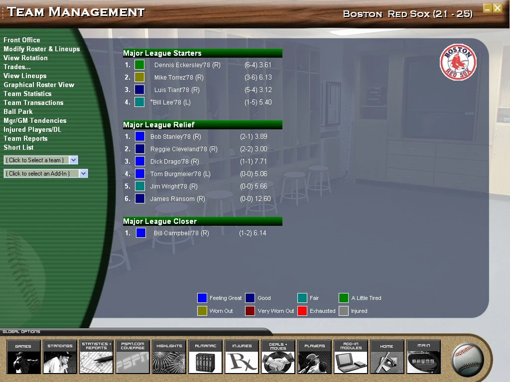Select View Lineups
This screenshot has height=382, width=510.
click(25, 76)
